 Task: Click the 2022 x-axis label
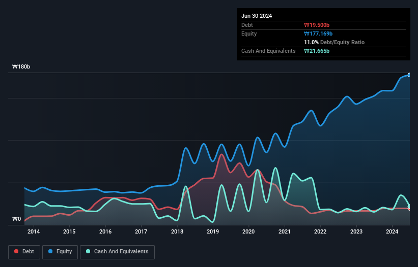[x=320, y=231]
